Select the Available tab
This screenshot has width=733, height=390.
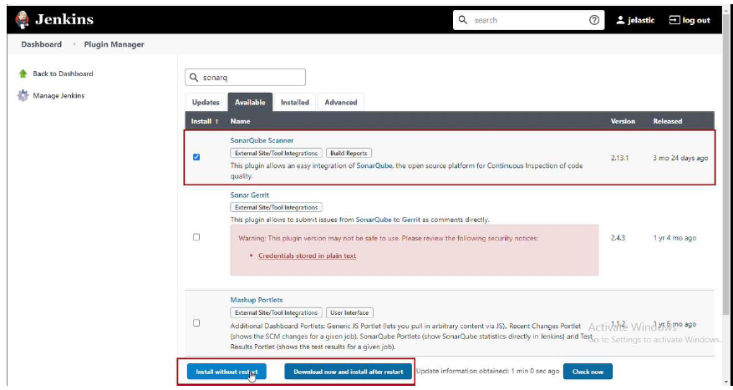(250, 102)
